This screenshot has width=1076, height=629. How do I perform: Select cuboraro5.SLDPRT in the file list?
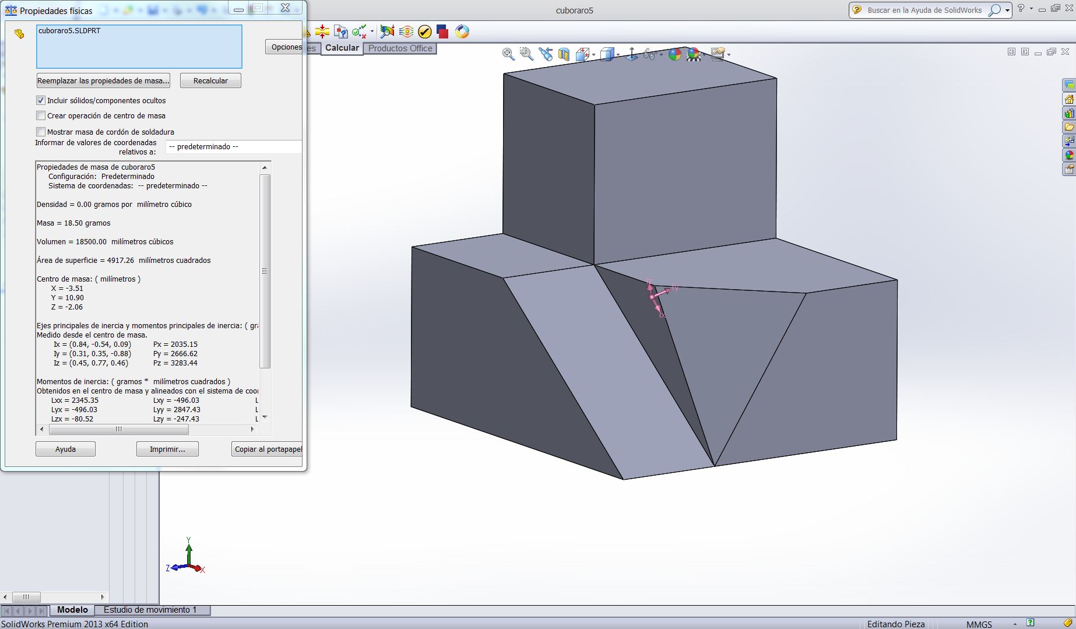(x=69, y=31)
